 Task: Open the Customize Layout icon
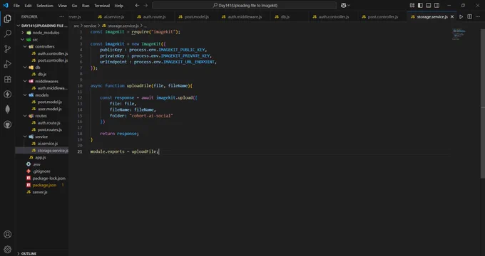(x=412, y=5)
